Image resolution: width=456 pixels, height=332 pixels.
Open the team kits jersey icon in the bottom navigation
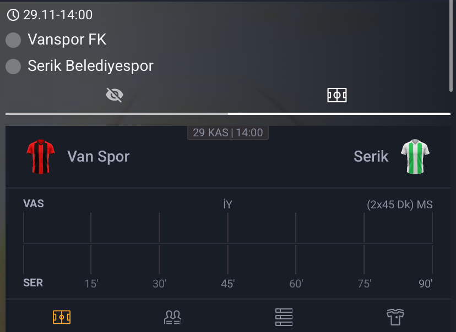[394, 317]
